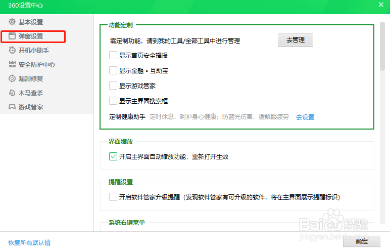390x250 pixels.
Task: Click the clock icon beside 开机小助手
Action: (x=12, y=50)
